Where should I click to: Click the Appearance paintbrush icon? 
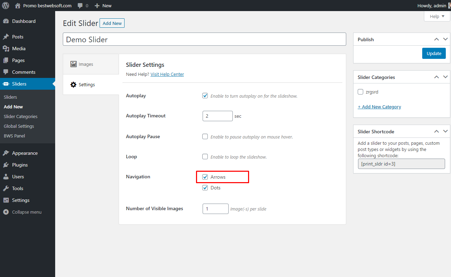click(6, 153)
